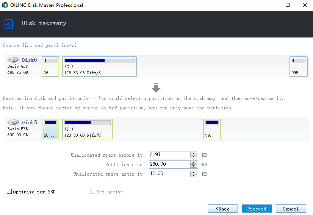The width and height of the screenshot is (313, 215).
Task: Cancel the disk recovery dialog
Action: [x=291, y=209]
